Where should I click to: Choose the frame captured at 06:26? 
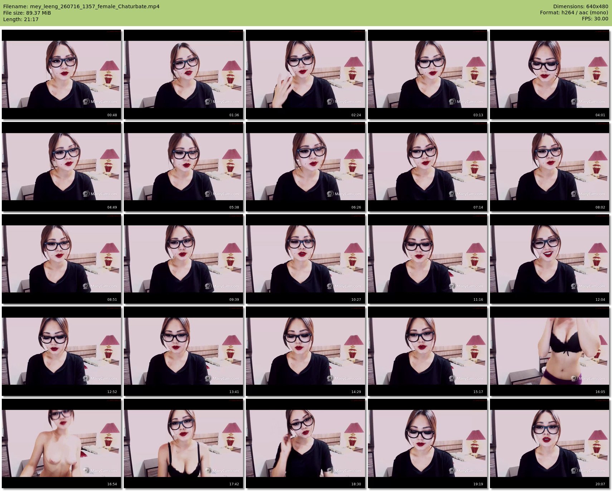(306, 167)
